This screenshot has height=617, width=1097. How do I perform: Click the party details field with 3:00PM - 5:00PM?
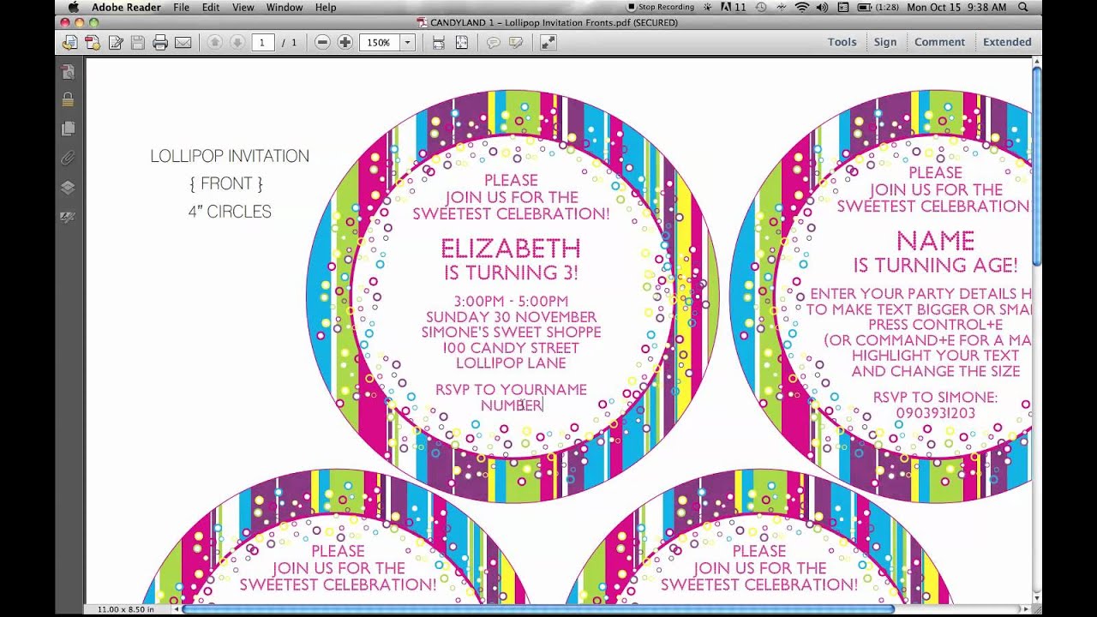pyautogui.click(x=511, y=332)
